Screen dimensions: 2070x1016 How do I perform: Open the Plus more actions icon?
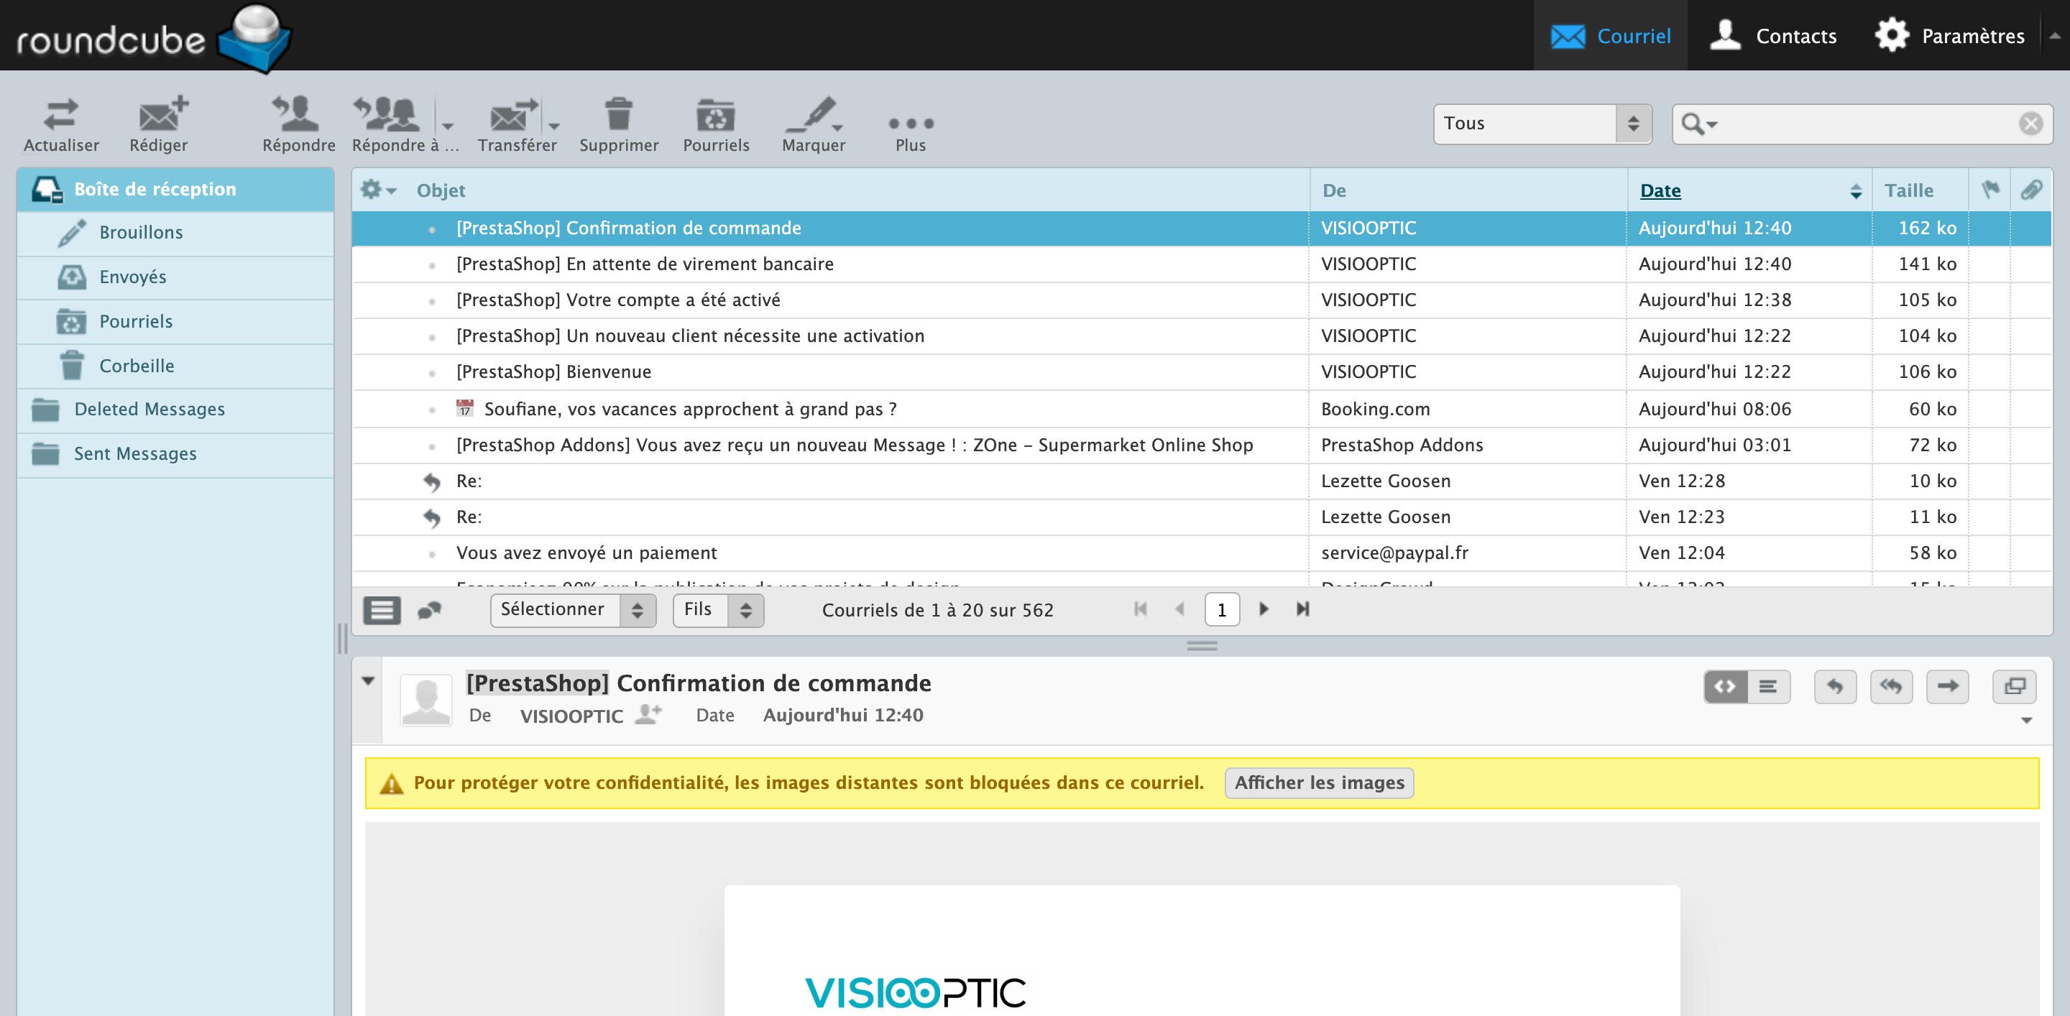tap(910, 124)
